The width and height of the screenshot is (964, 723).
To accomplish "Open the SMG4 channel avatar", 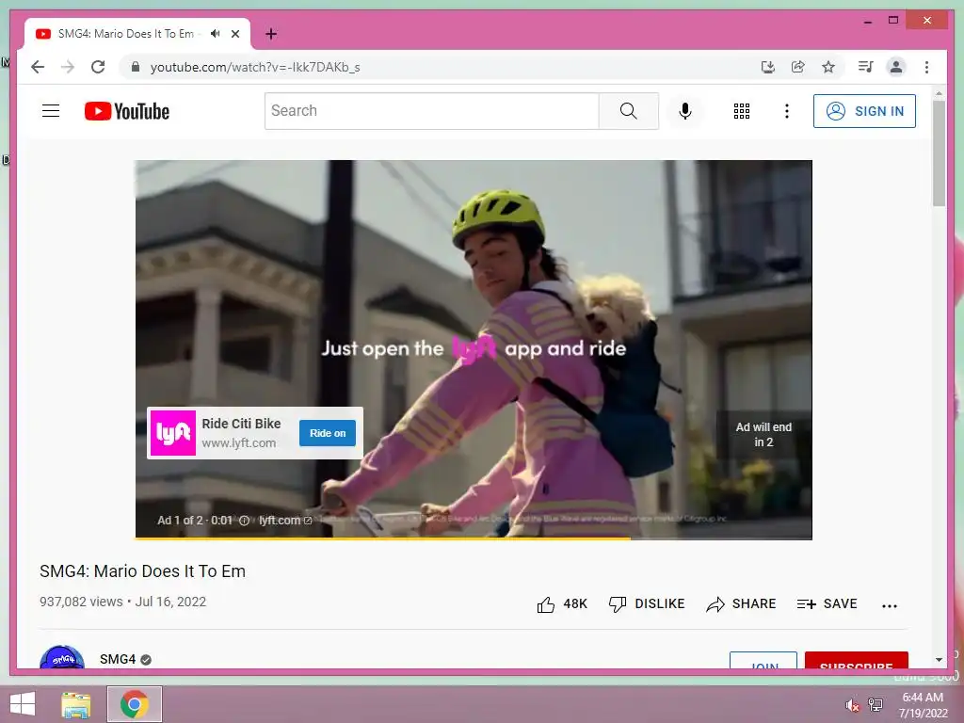I will coord(62,657).
